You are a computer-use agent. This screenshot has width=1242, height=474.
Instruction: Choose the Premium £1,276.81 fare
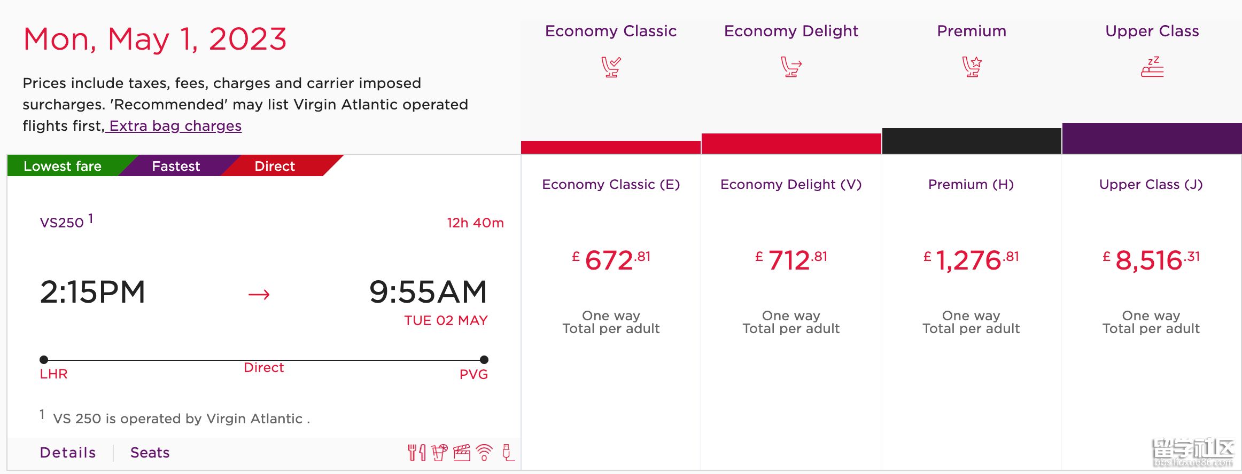[x=971, y=260]
